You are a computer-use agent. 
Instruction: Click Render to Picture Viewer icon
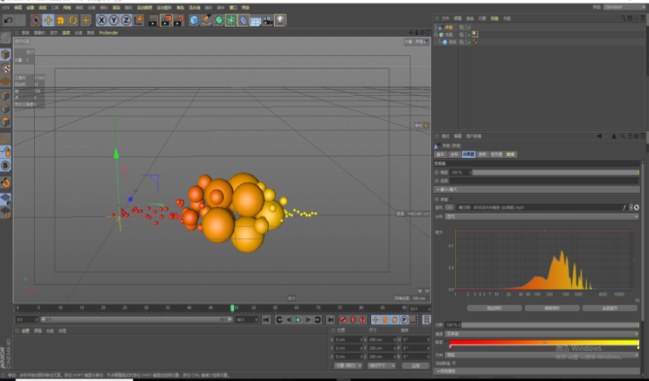(x=166, y=20)
